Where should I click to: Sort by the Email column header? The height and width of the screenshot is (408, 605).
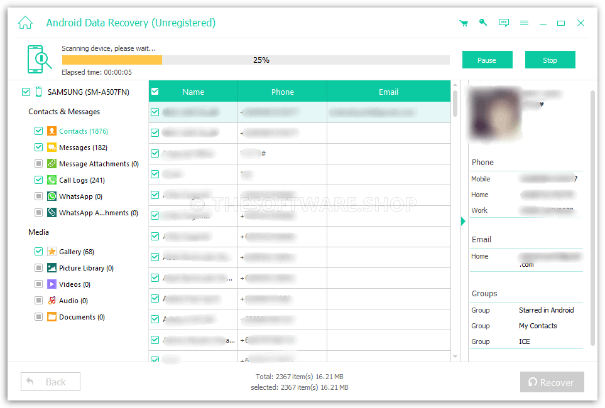[388, 92]
